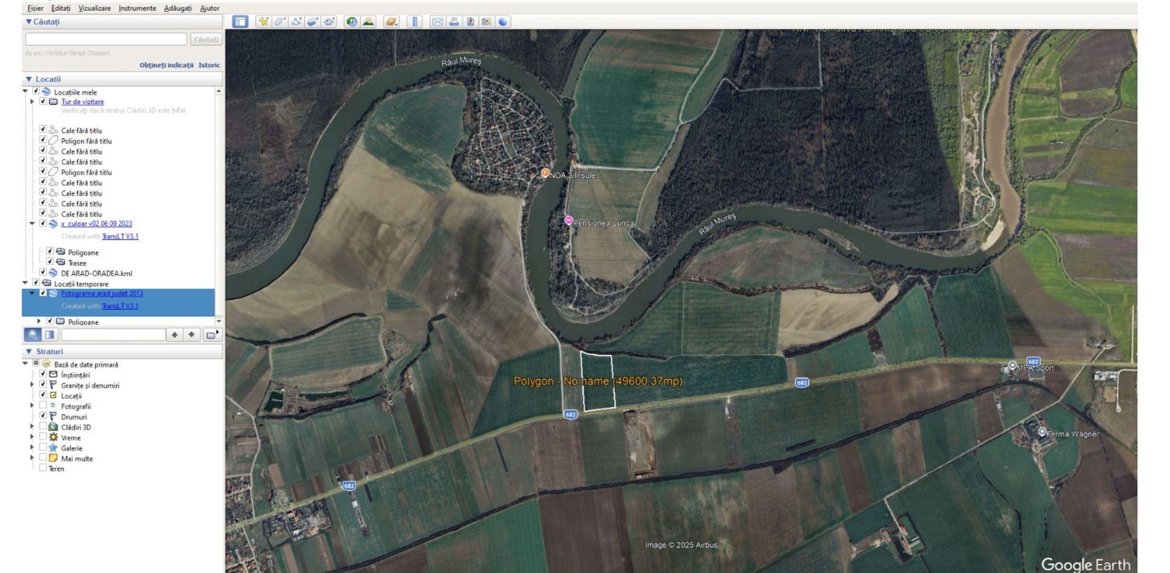Open the Tur de vizitare link
1170x573 pixels.
(x=82, y=102)
